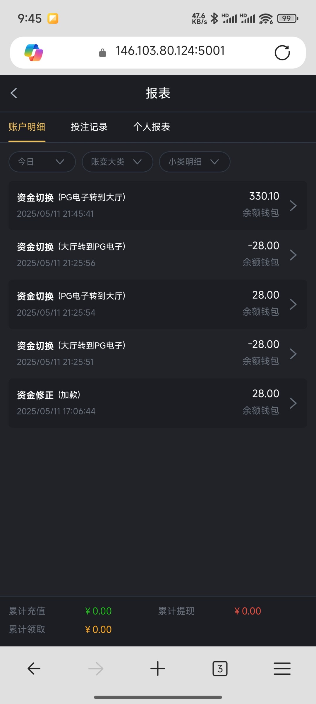View the 资金修正 (加款) entry

(158, 403)
